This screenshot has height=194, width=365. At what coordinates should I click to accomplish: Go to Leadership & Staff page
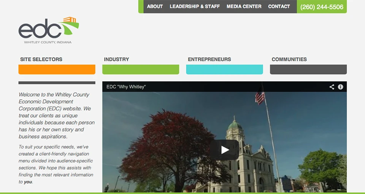tap(195, 6)
